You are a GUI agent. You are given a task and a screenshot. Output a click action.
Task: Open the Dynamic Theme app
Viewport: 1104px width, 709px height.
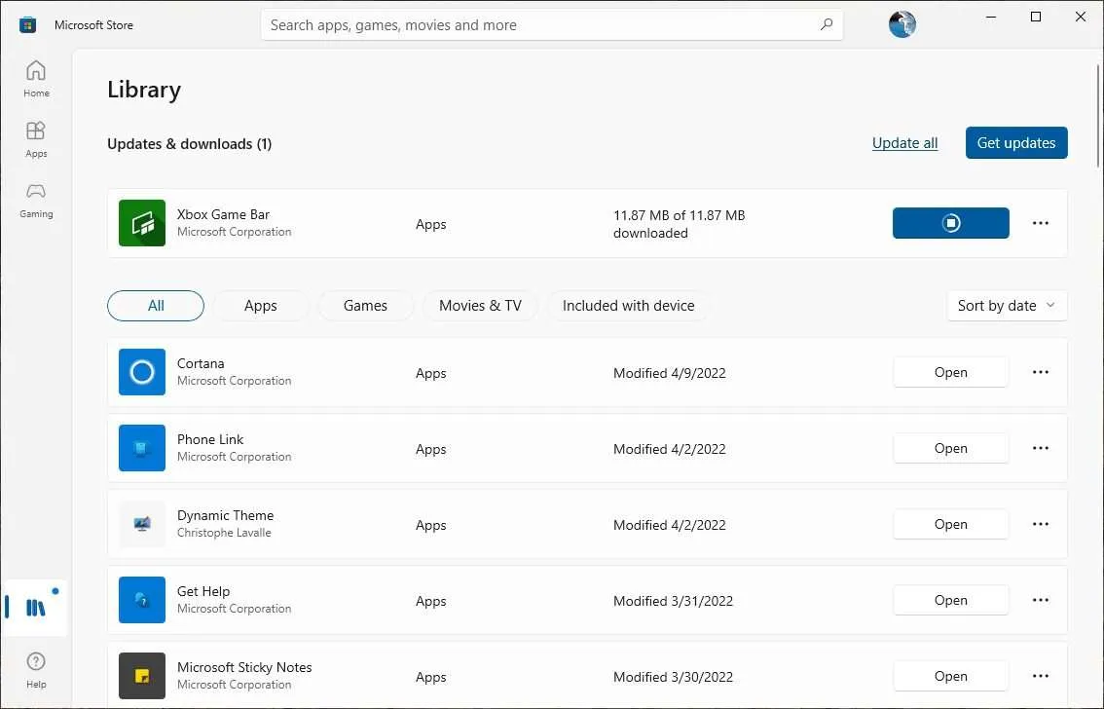tap(950, 525)
